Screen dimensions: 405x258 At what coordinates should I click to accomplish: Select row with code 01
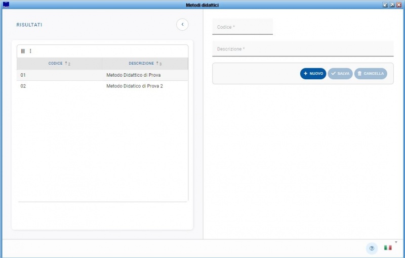103,75
